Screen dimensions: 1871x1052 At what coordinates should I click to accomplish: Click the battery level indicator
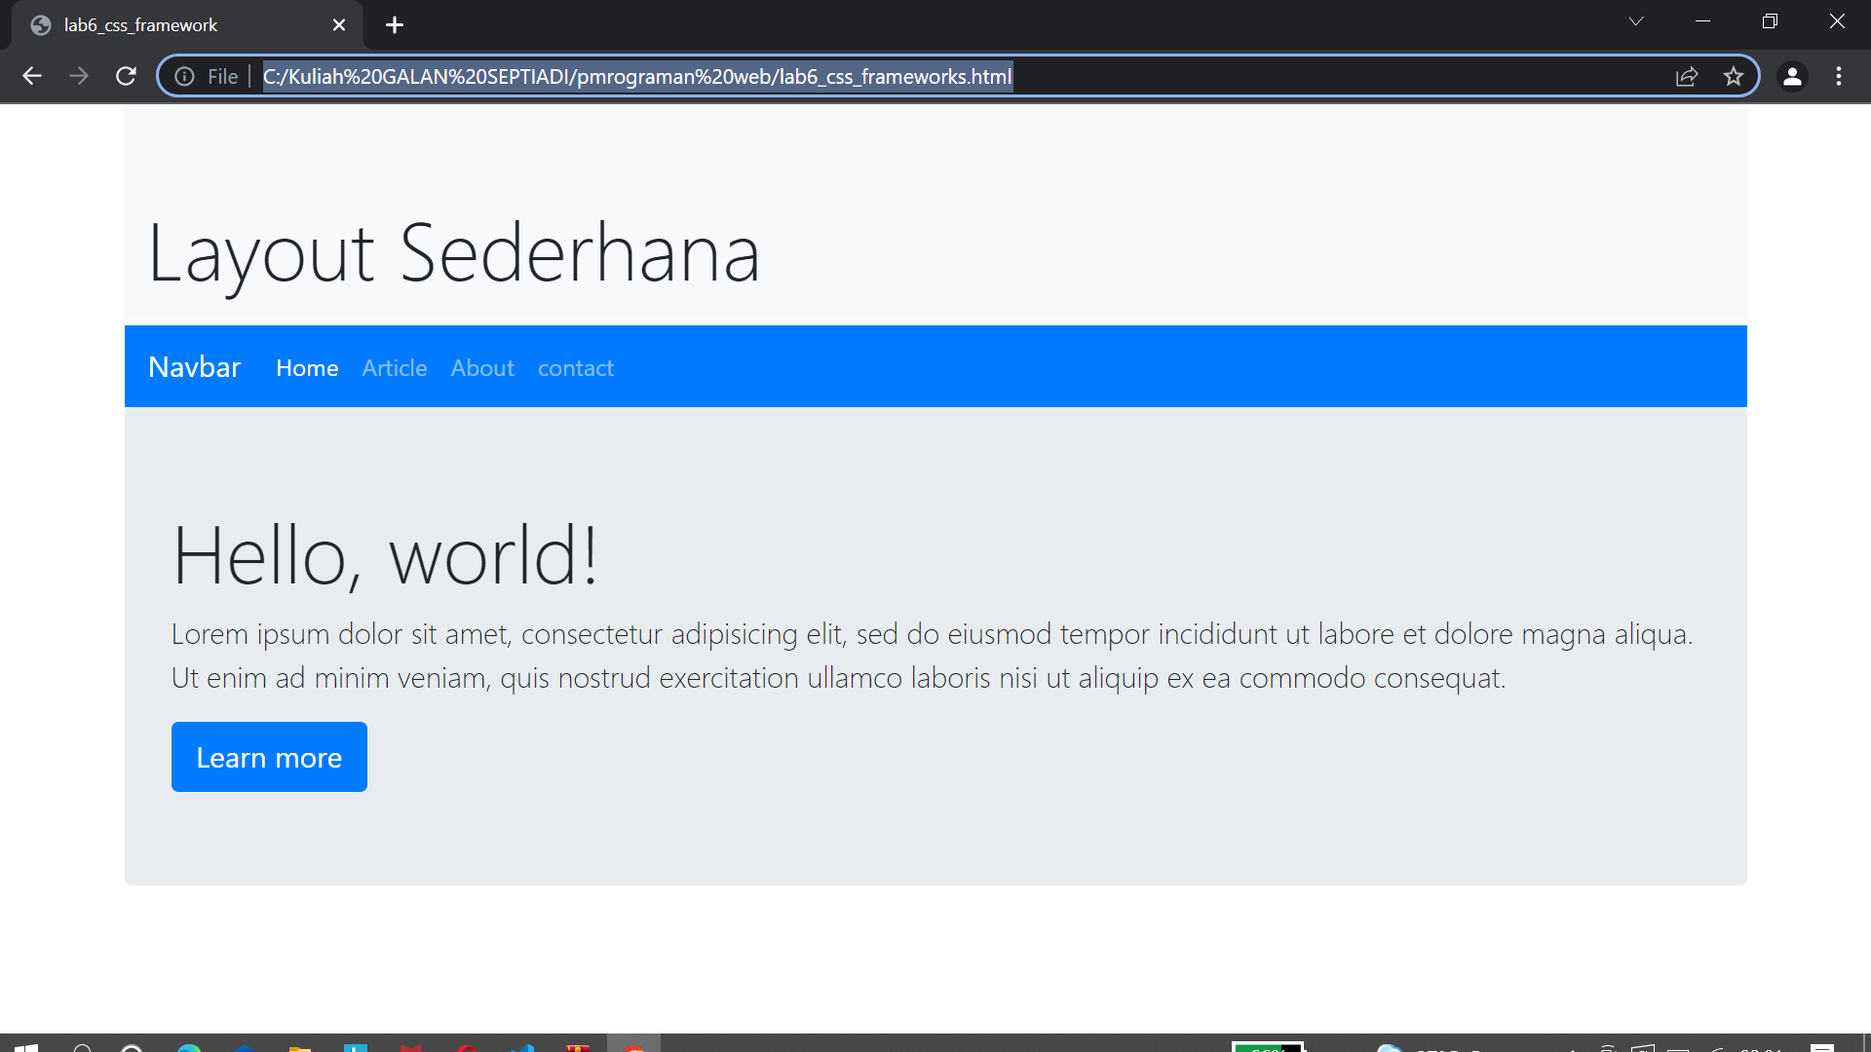pyautogui.click(x=1267, y=1047)
